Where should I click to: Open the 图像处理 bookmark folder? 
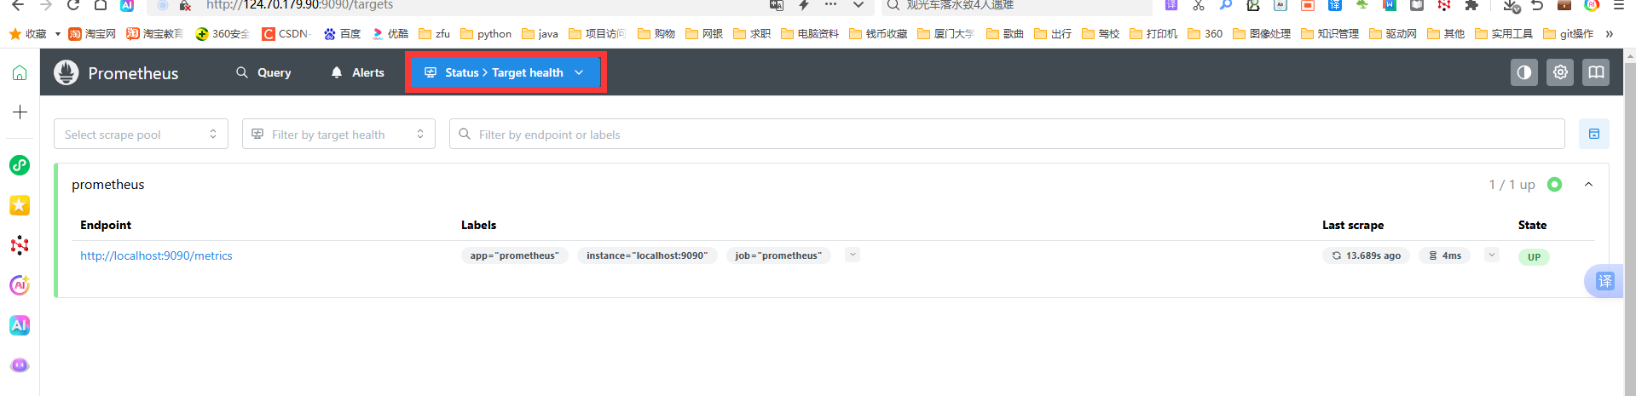(1261, 34)
